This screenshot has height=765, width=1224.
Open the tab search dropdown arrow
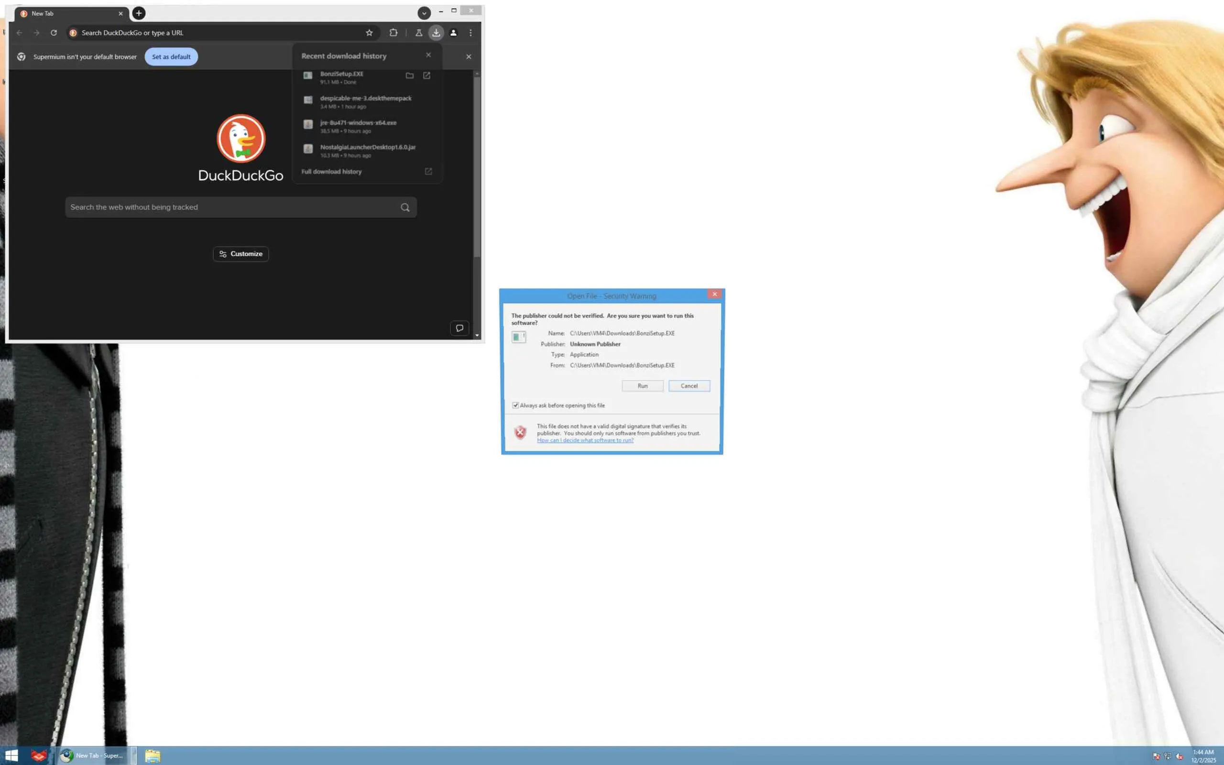click(424, 13)
